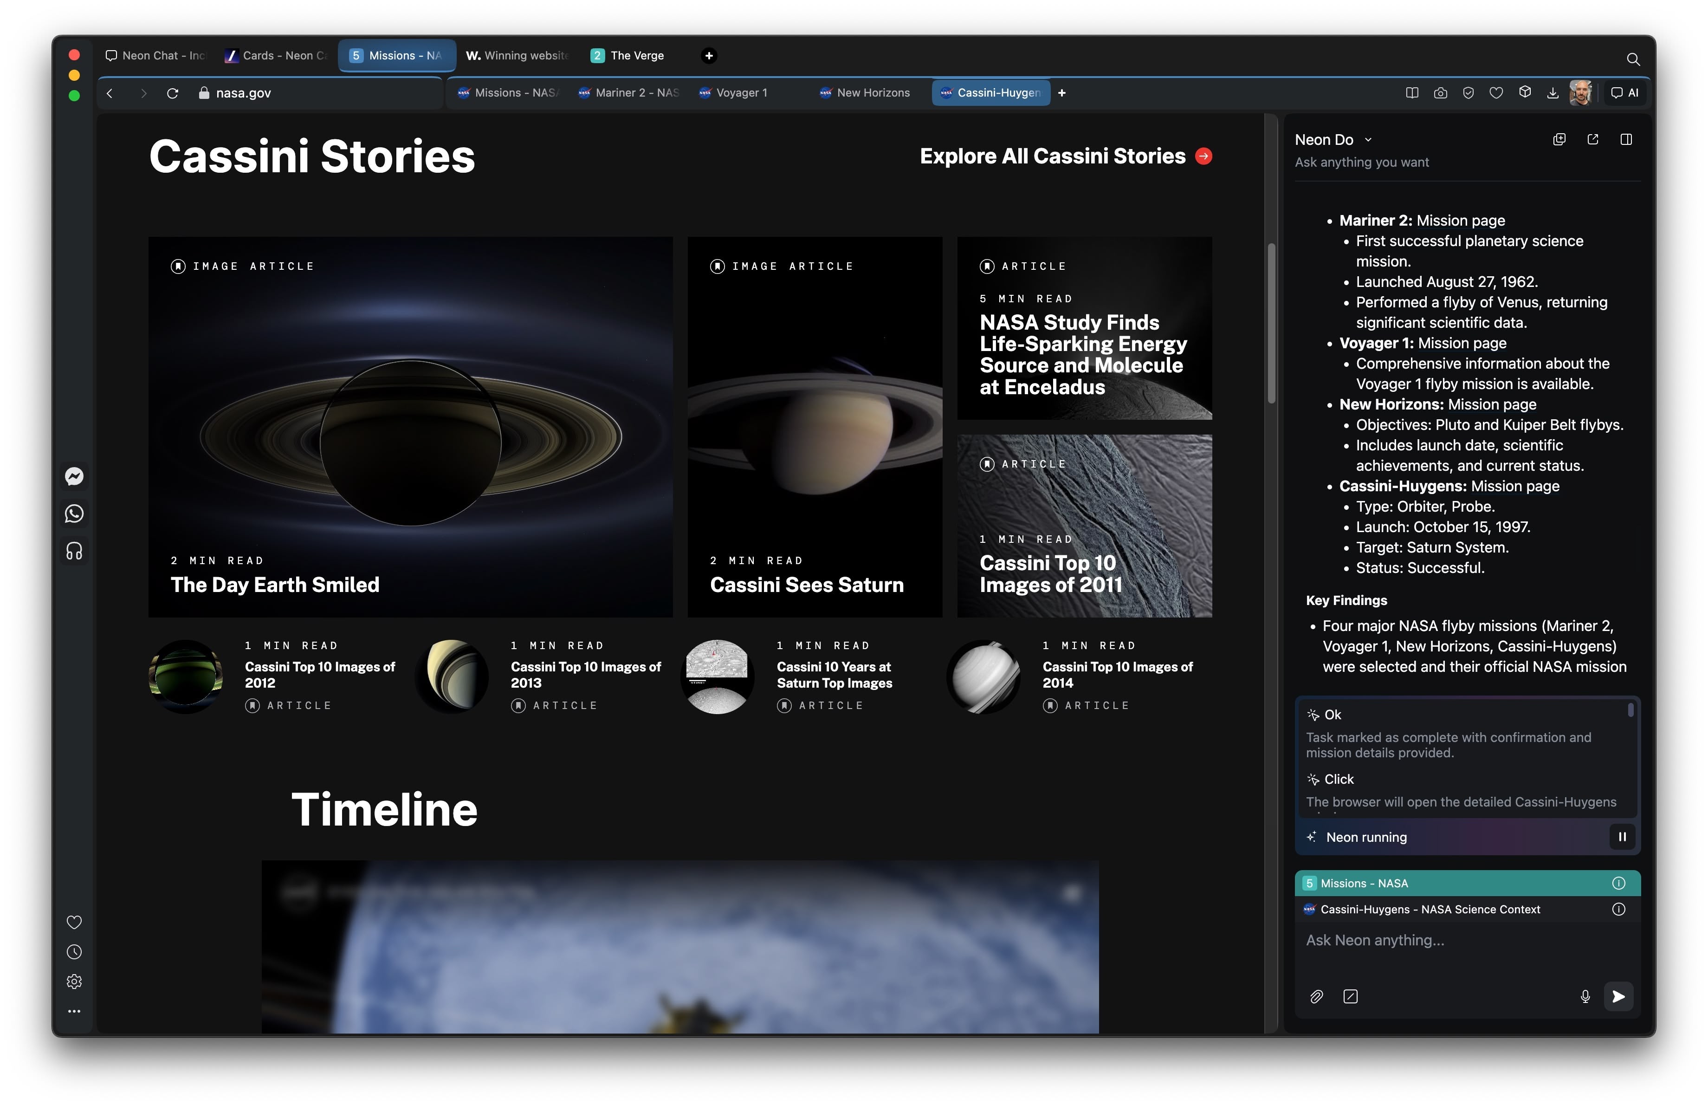This screenshot has width=1708, height=1106.
Task: Expand the Neon Do mode dropdown
Action: pos(1368,140)
